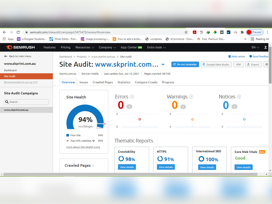The height and width of the screenshot is (204, 272).
Task: Click the browser forward arrow
Action: click(x=11, y=32)
